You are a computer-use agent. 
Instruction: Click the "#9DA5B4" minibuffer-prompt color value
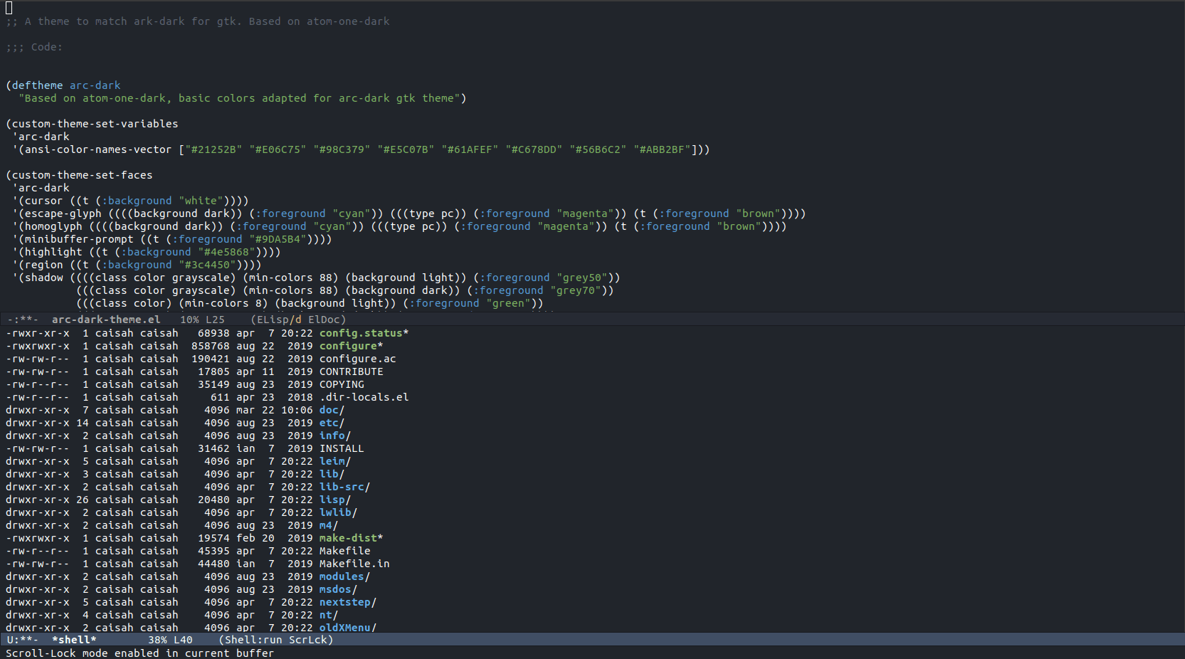278,239
